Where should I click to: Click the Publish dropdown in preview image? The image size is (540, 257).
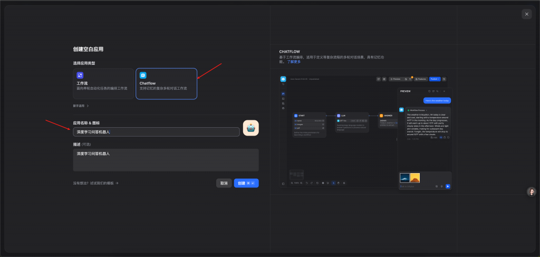click(435, 79)
